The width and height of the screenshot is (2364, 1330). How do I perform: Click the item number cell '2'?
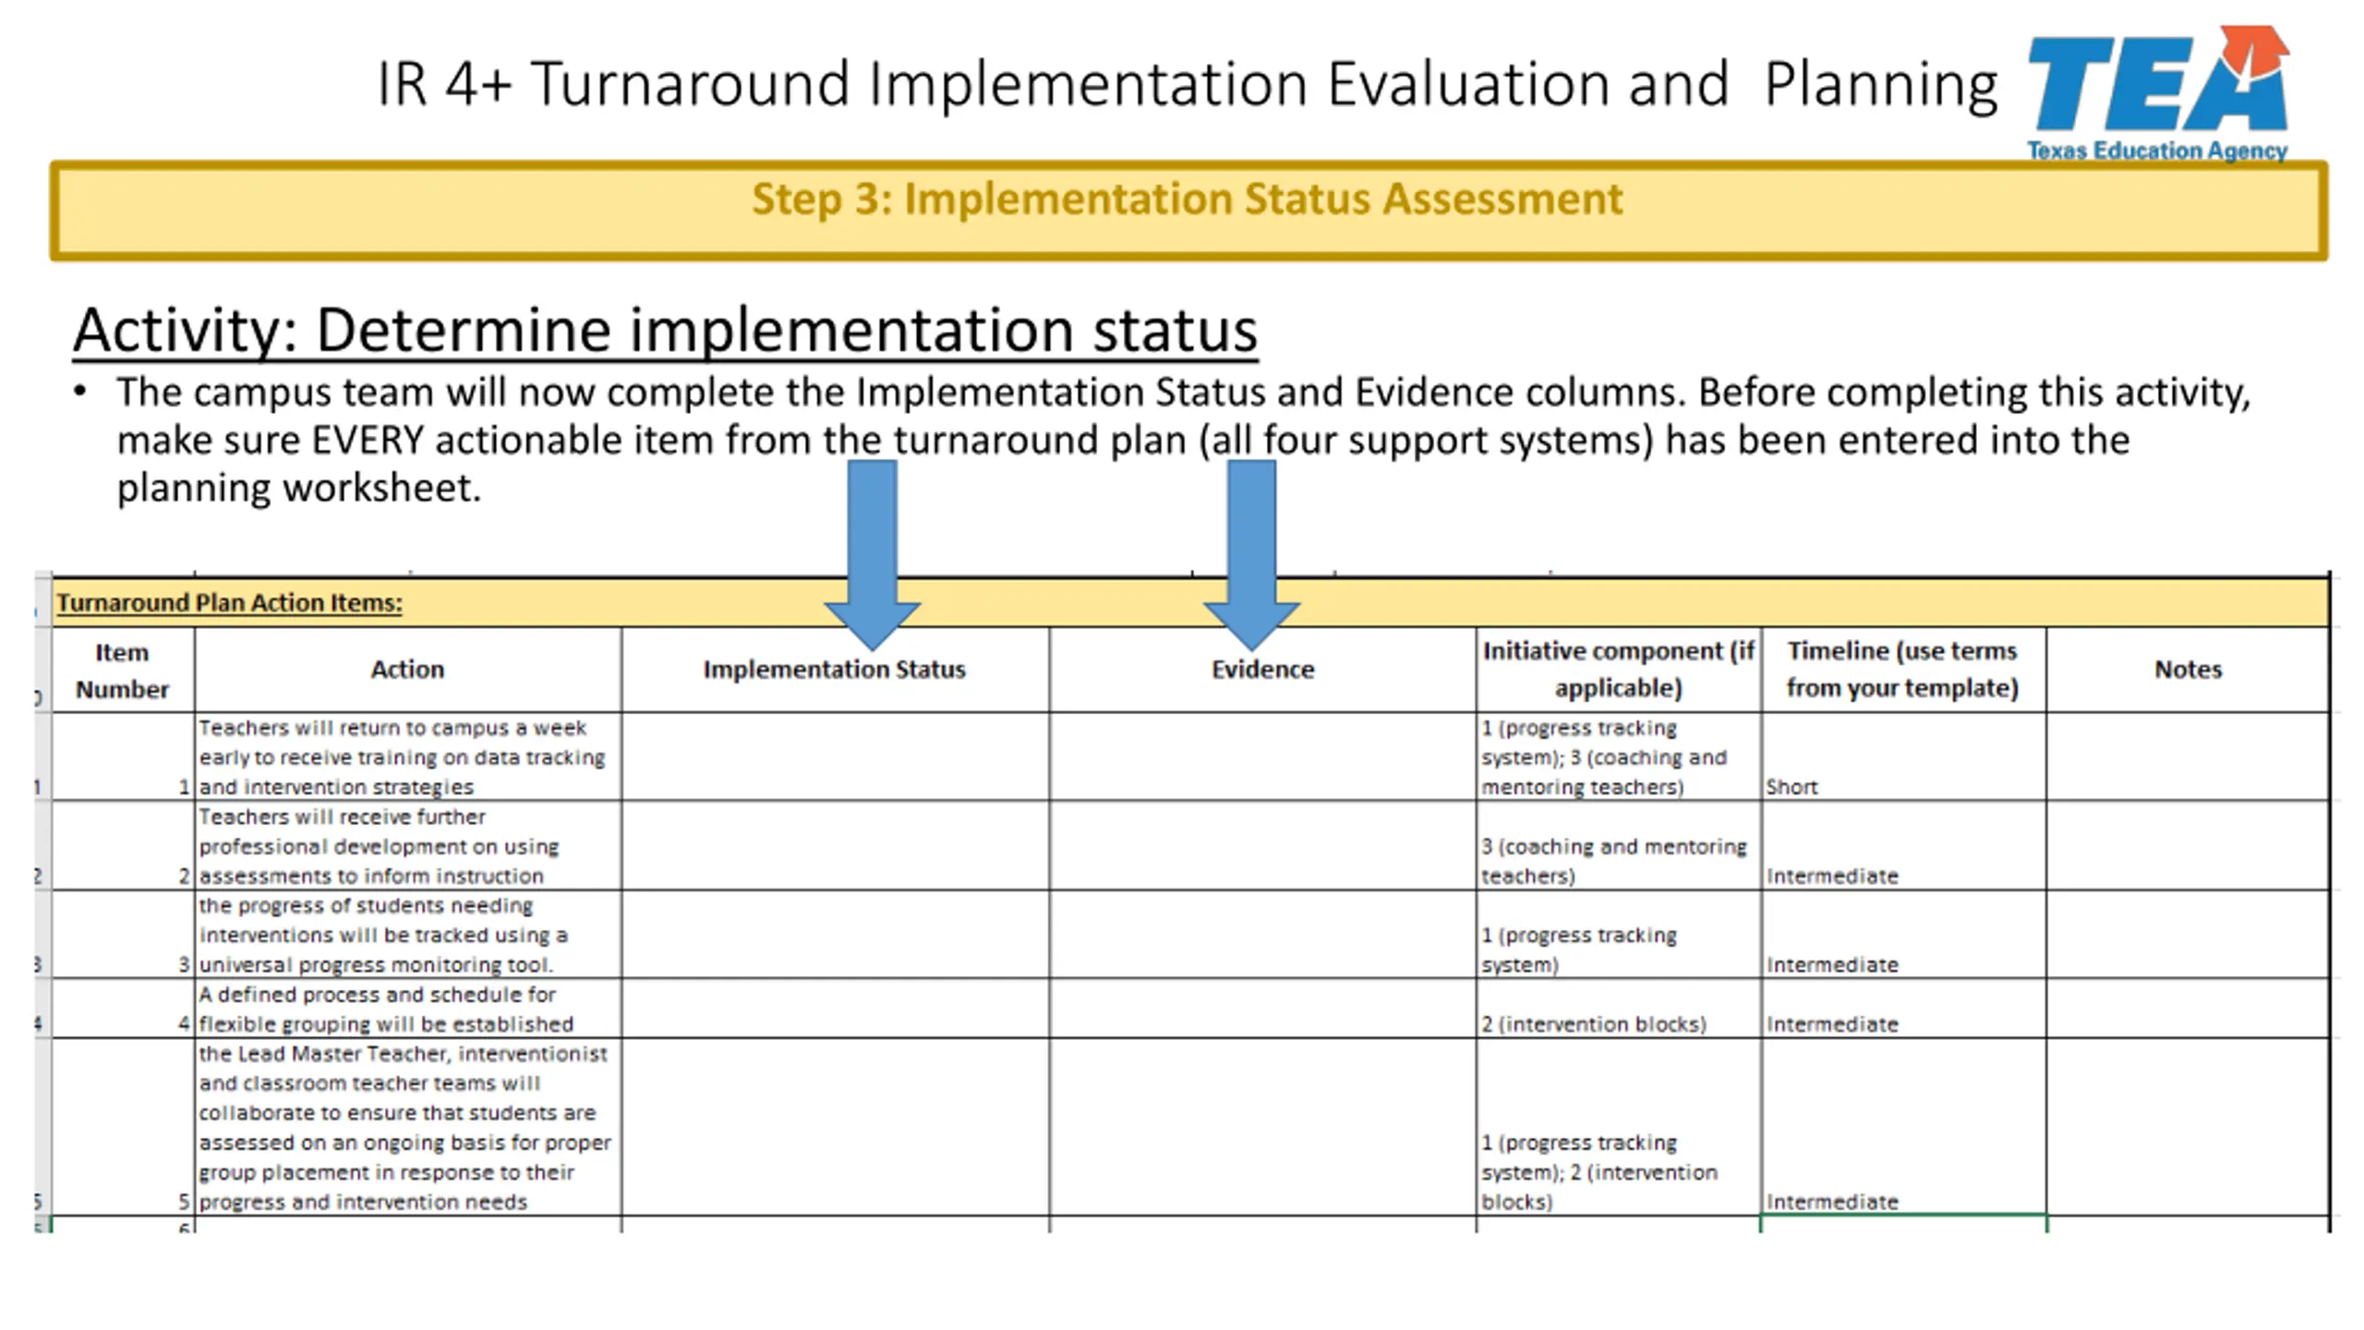pyautogui.click(x=123, y=846)
